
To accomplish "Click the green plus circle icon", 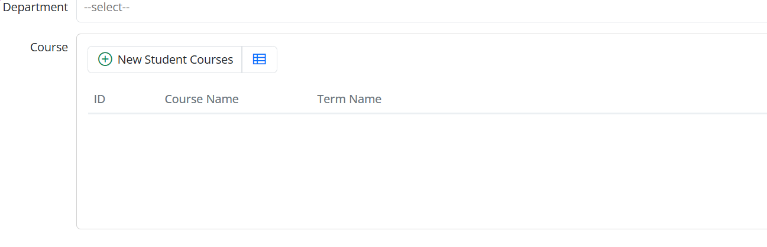I will pos(105,60).
